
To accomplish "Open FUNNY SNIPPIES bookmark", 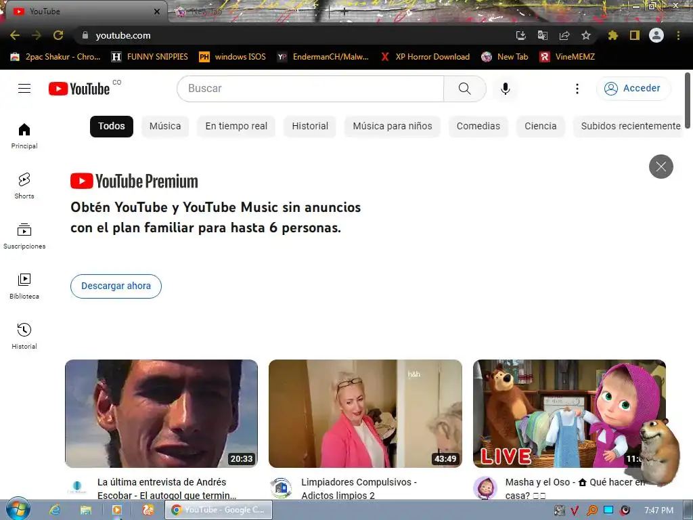I will 150,57.
